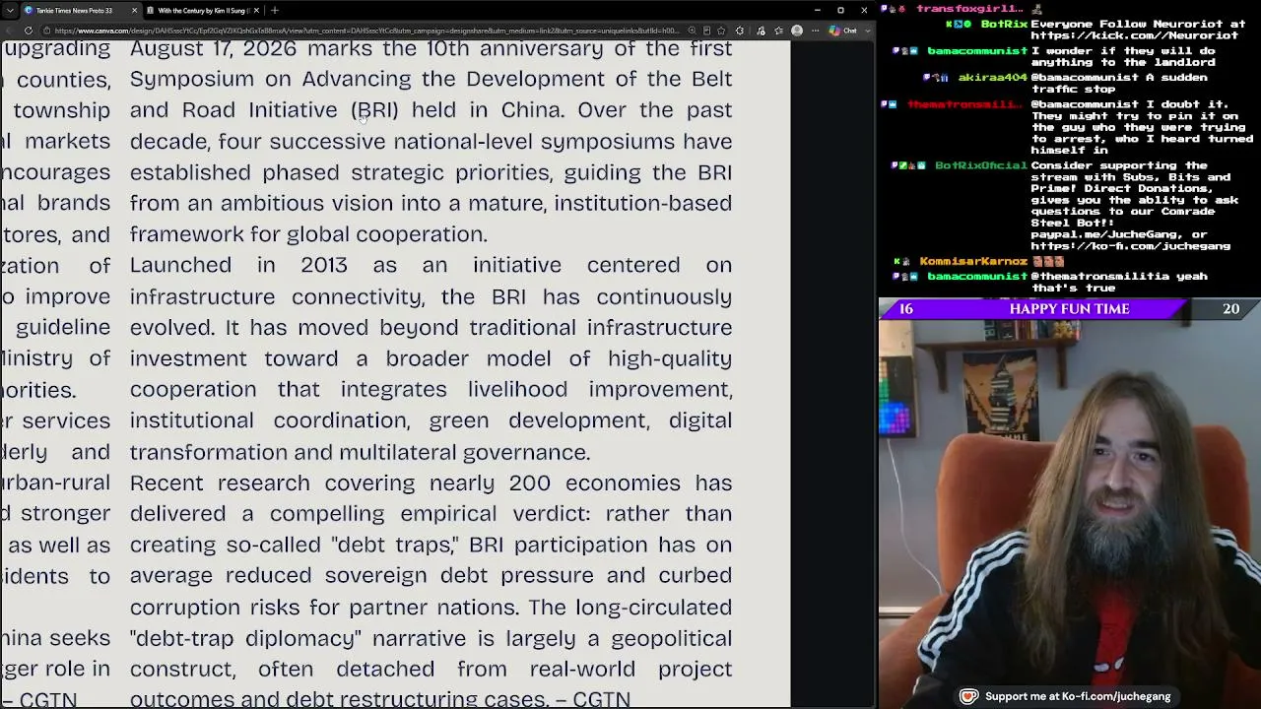
Task: Click the '(BRI)' abbreviation in the article
Action: (x=377, y=110)
